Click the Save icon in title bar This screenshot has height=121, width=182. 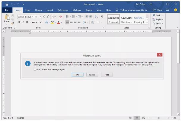(7, 4)
